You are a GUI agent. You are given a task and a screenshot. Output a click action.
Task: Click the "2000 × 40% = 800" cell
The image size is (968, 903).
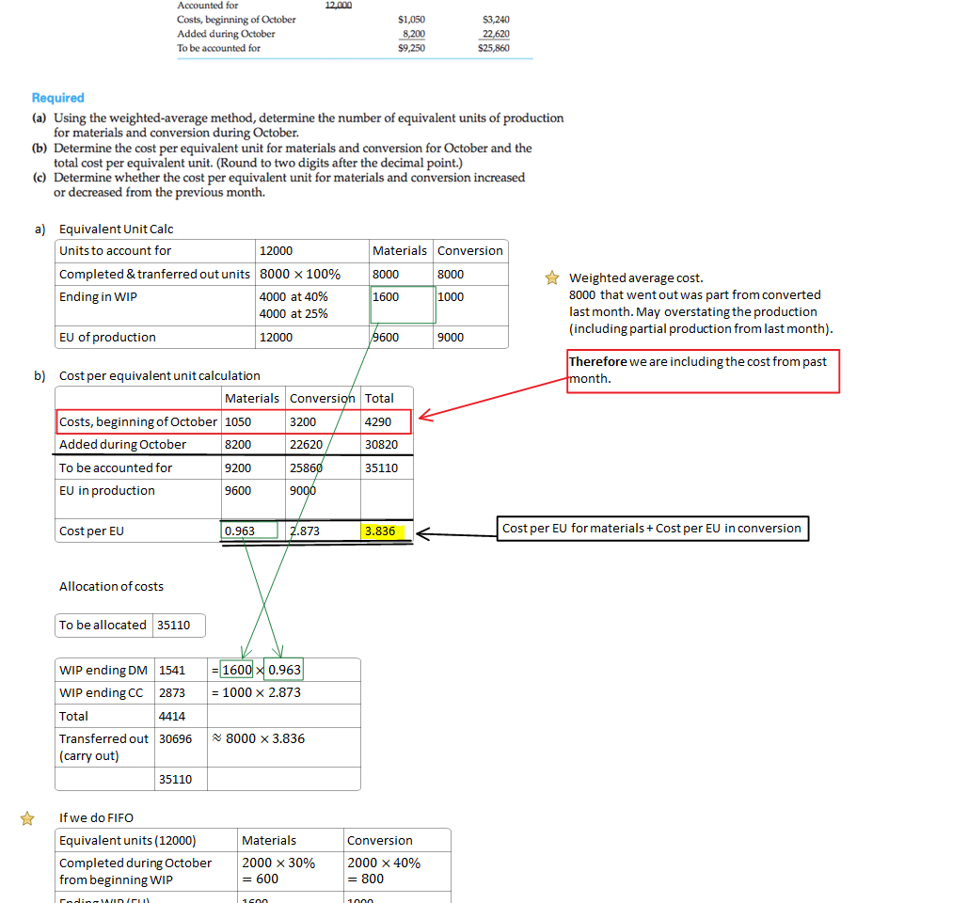(x=397, y=872)
